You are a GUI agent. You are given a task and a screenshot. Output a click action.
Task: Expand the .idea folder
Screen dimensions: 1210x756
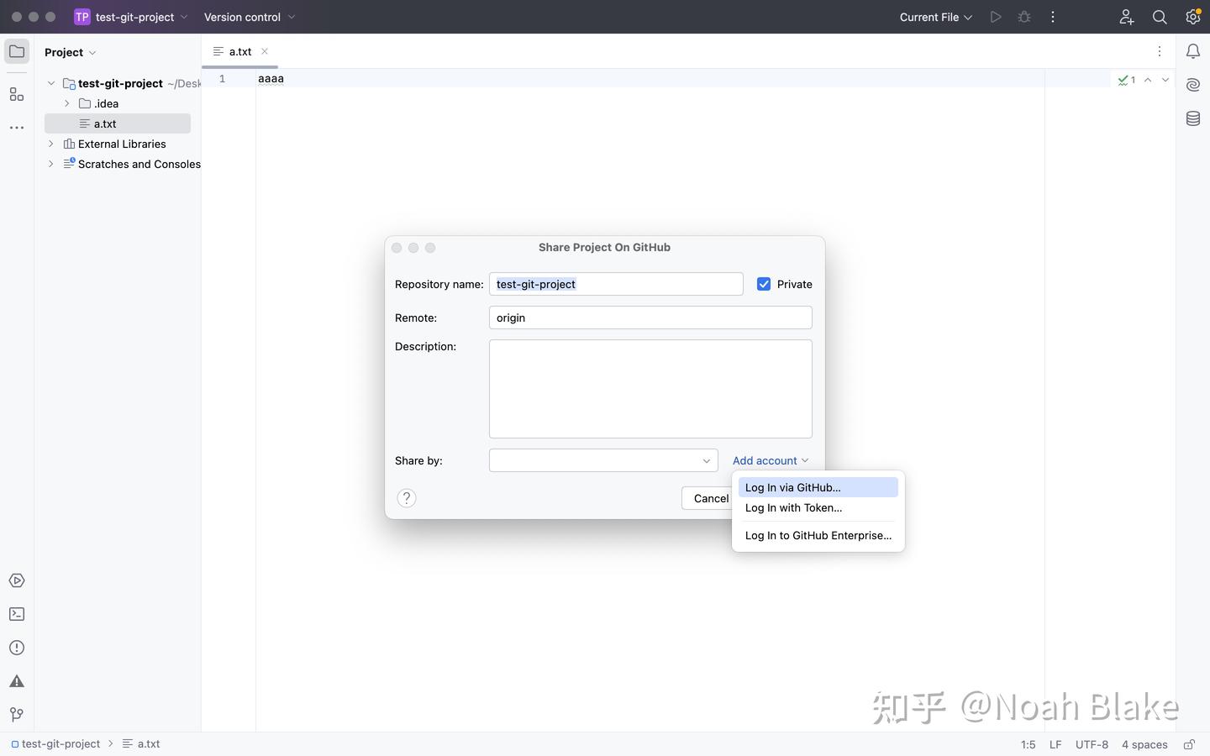pyautogui.click(x=67, y=103)
